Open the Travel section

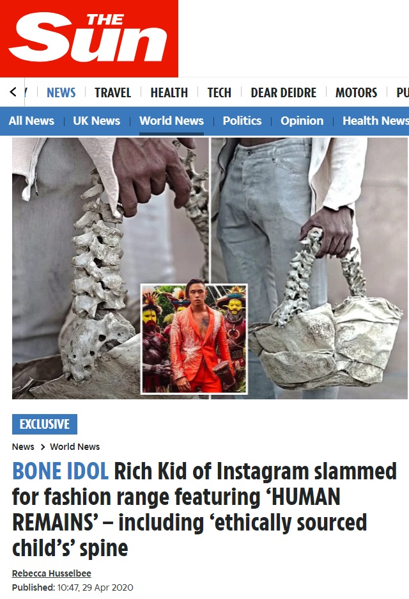pos(113,92)
